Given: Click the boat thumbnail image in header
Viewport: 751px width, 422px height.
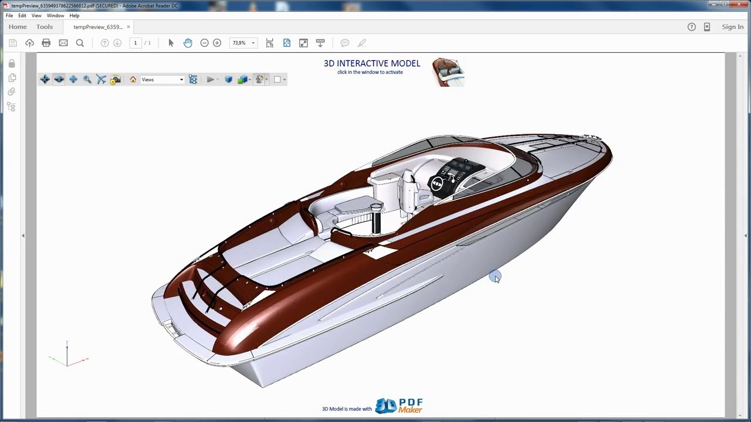Looking at the screenshot, I should [448, 72].
